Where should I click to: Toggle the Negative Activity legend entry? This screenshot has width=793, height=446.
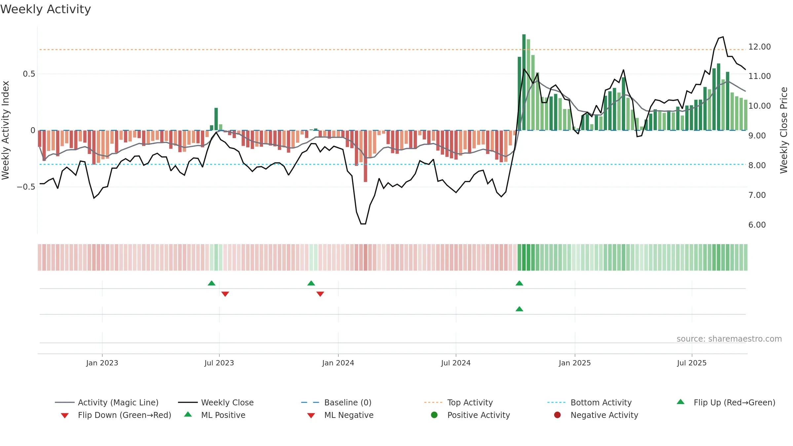coord(596,415)
